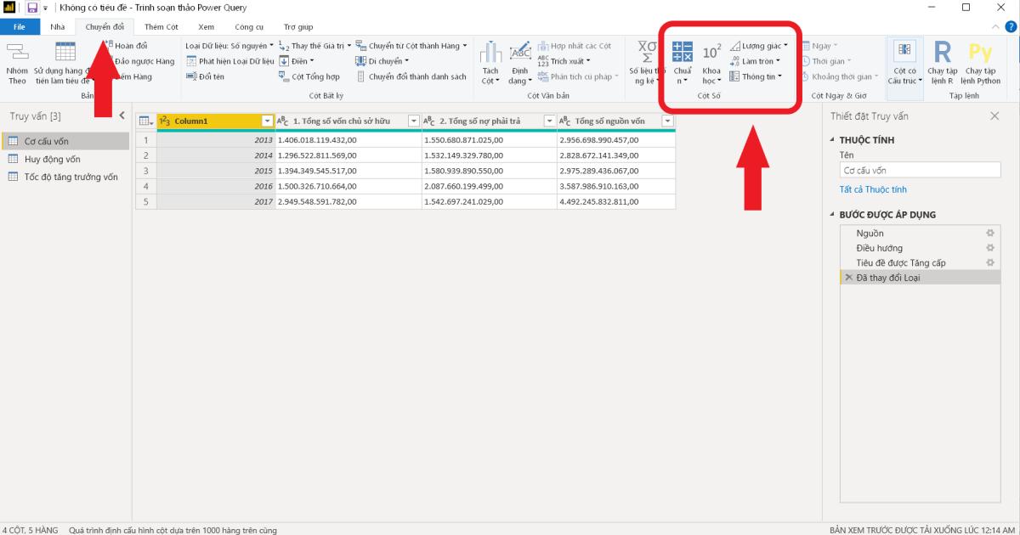Collapse the THUỘC TÍNH section
This screenshot has height=535, width=1020.
tap(833, 140)
